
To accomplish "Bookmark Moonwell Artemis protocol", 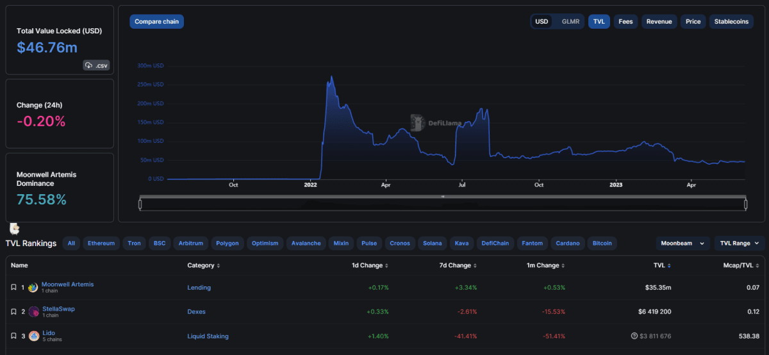I will 13,288.
